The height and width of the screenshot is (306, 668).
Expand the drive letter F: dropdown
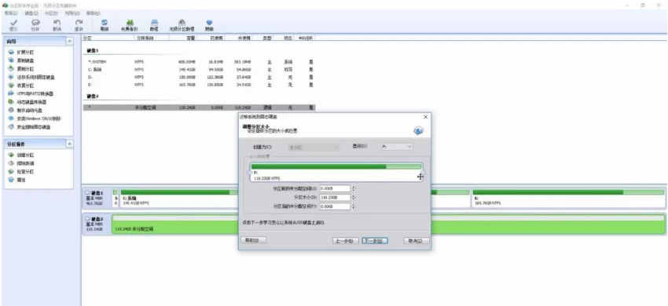[x=397, y=147]
